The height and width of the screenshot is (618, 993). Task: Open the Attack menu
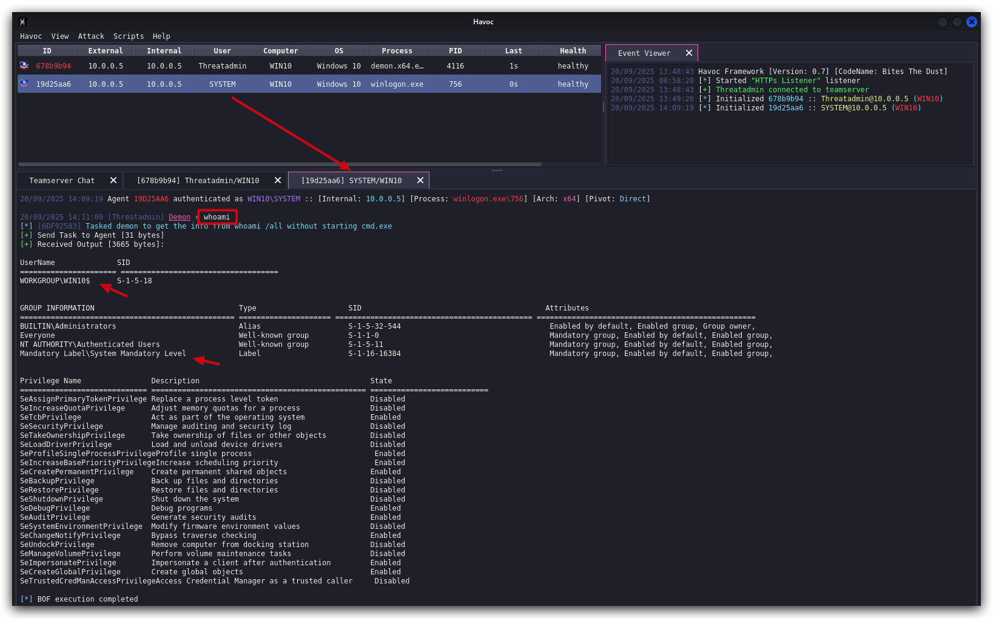[x=91, y=36]
